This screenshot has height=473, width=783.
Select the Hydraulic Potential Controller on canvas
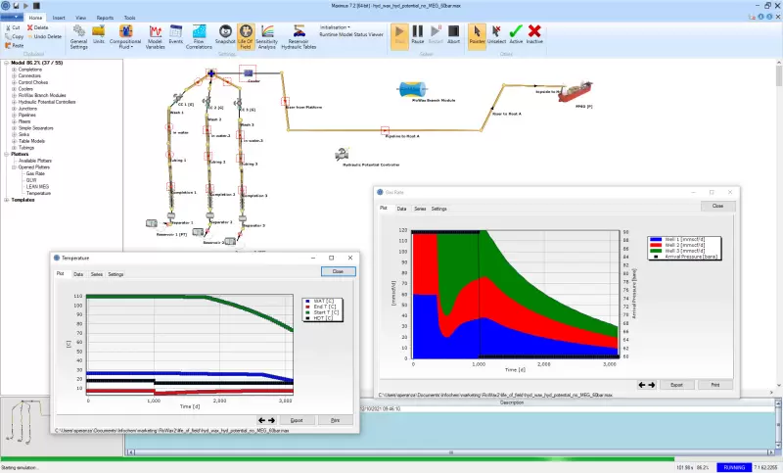(x=342, y=154)
